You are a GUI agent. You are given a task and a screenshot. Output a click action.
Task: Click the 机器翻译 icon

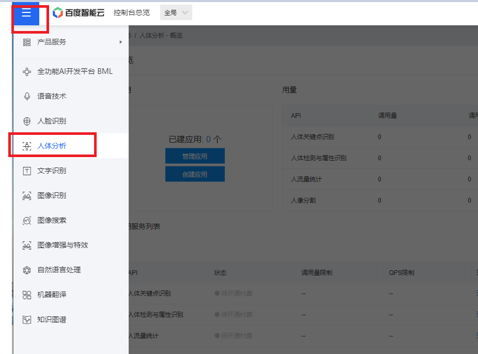(x=27, y=295)
